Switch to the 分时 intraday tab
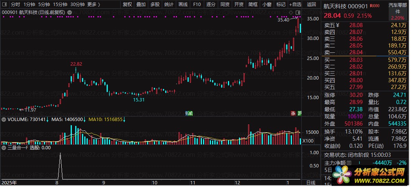Viewport: 411px width, 187px height. click(x=16, y=5)
